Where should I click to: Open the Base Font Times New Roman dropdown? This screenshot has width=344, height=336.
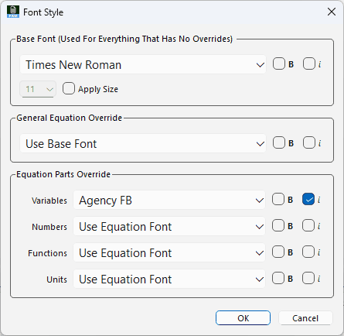[x=143, y=64]
